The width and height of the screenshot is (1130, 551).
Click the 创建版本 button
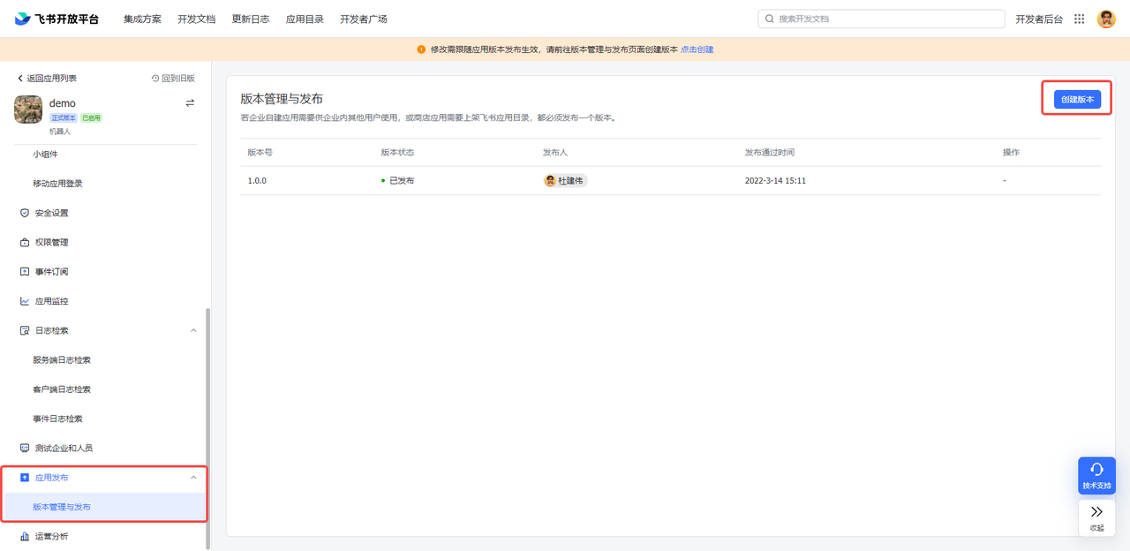[1077, 100]
